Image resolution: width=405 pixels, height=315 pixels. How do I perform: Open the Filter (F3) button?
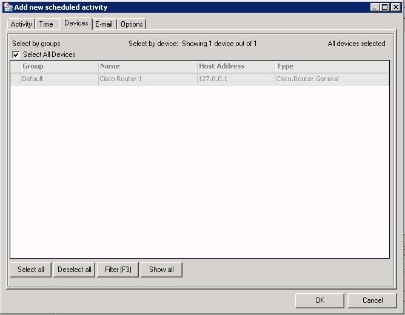click(x=118, y=270)
